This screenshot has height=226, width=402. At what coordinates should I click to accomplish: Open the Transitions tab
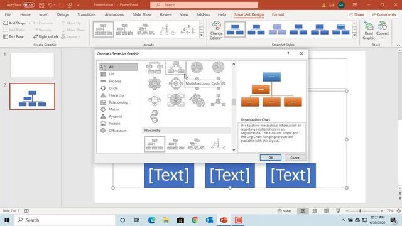pos(87,14)
